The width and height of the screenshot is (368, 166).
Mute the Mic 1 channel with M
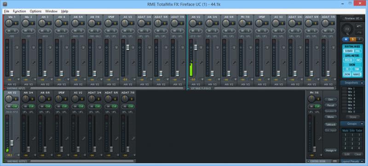click(x=9, y=31)
